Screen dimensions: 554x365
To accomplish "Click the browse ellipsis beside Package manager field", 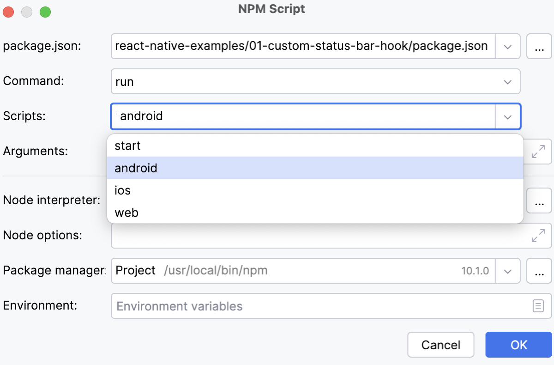I will [539, 271].
